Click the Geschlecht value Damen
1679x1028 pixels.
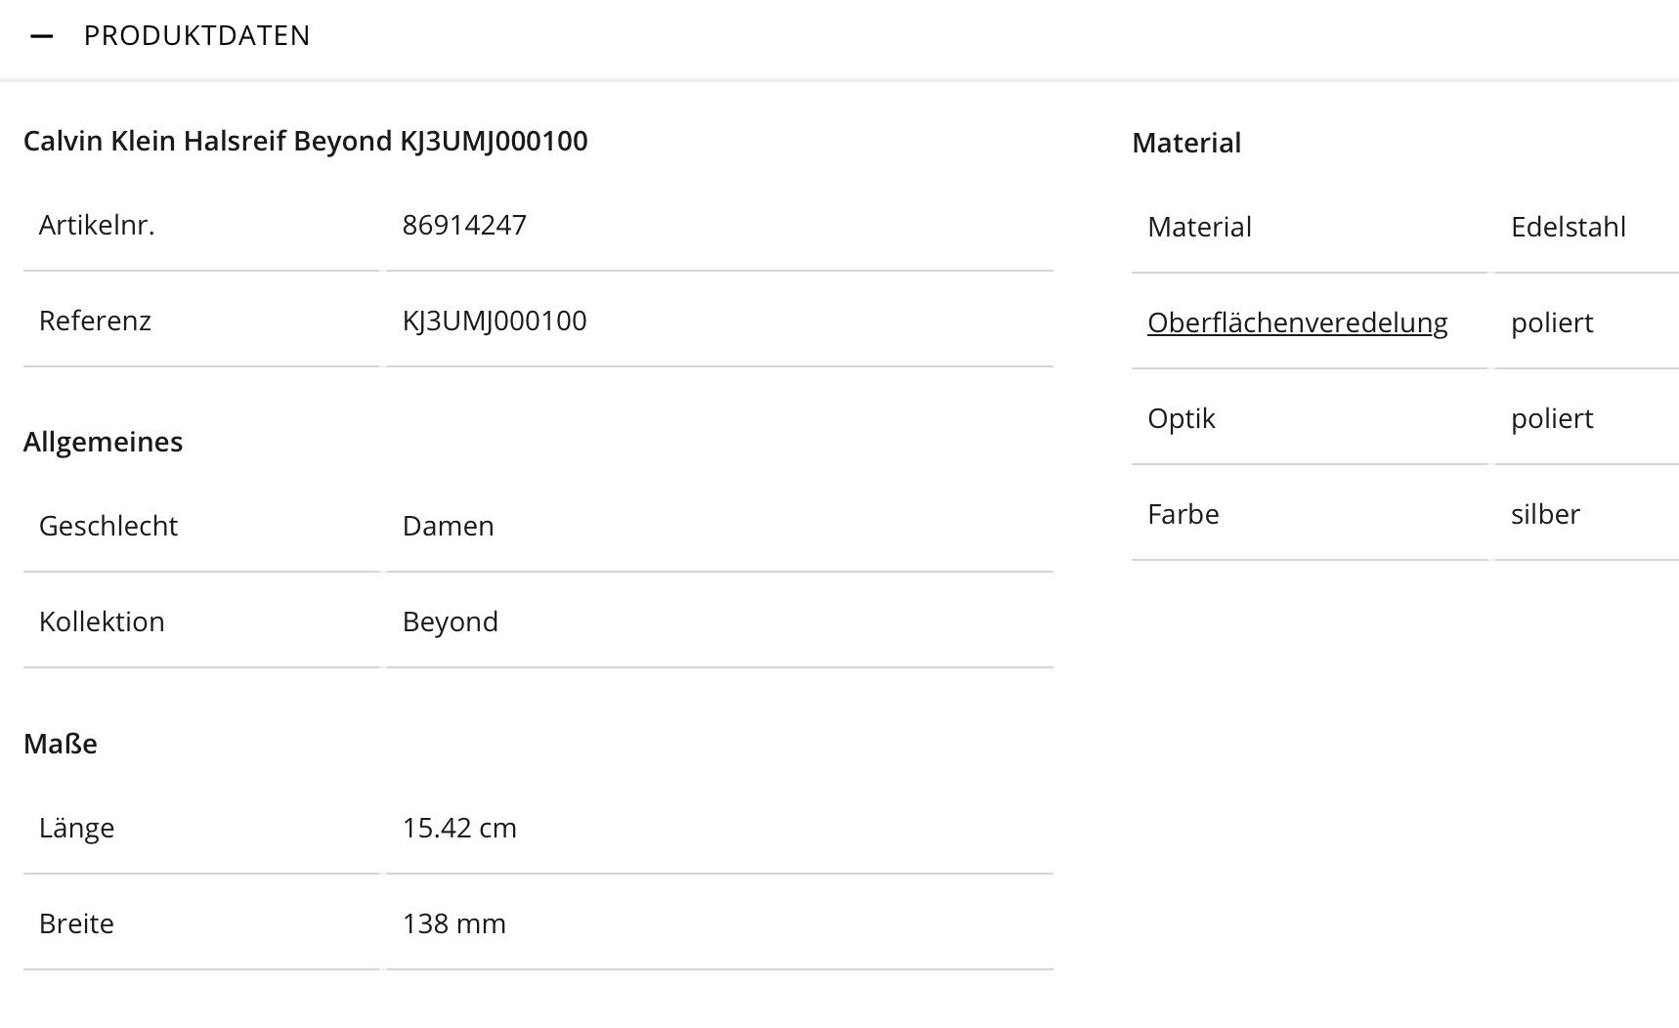pyautogui.click(x=448, y=526)
